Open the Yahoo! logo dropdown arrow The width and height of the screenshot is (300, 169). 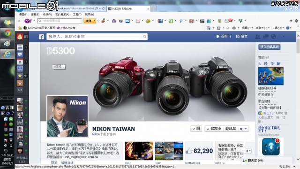pos(34,21)
